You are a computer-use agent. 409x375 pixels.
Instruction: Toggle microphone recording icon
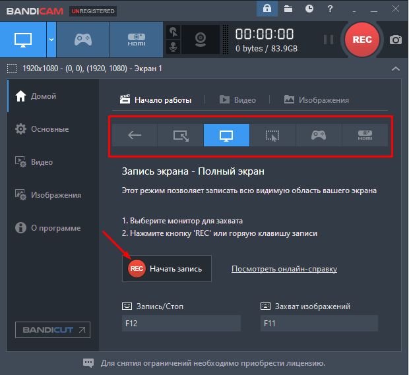[173, 47]
